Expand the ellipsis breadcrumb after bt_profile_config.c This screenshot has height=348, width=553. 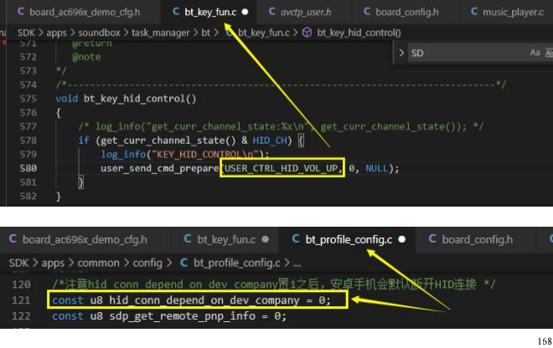point(297,263)
